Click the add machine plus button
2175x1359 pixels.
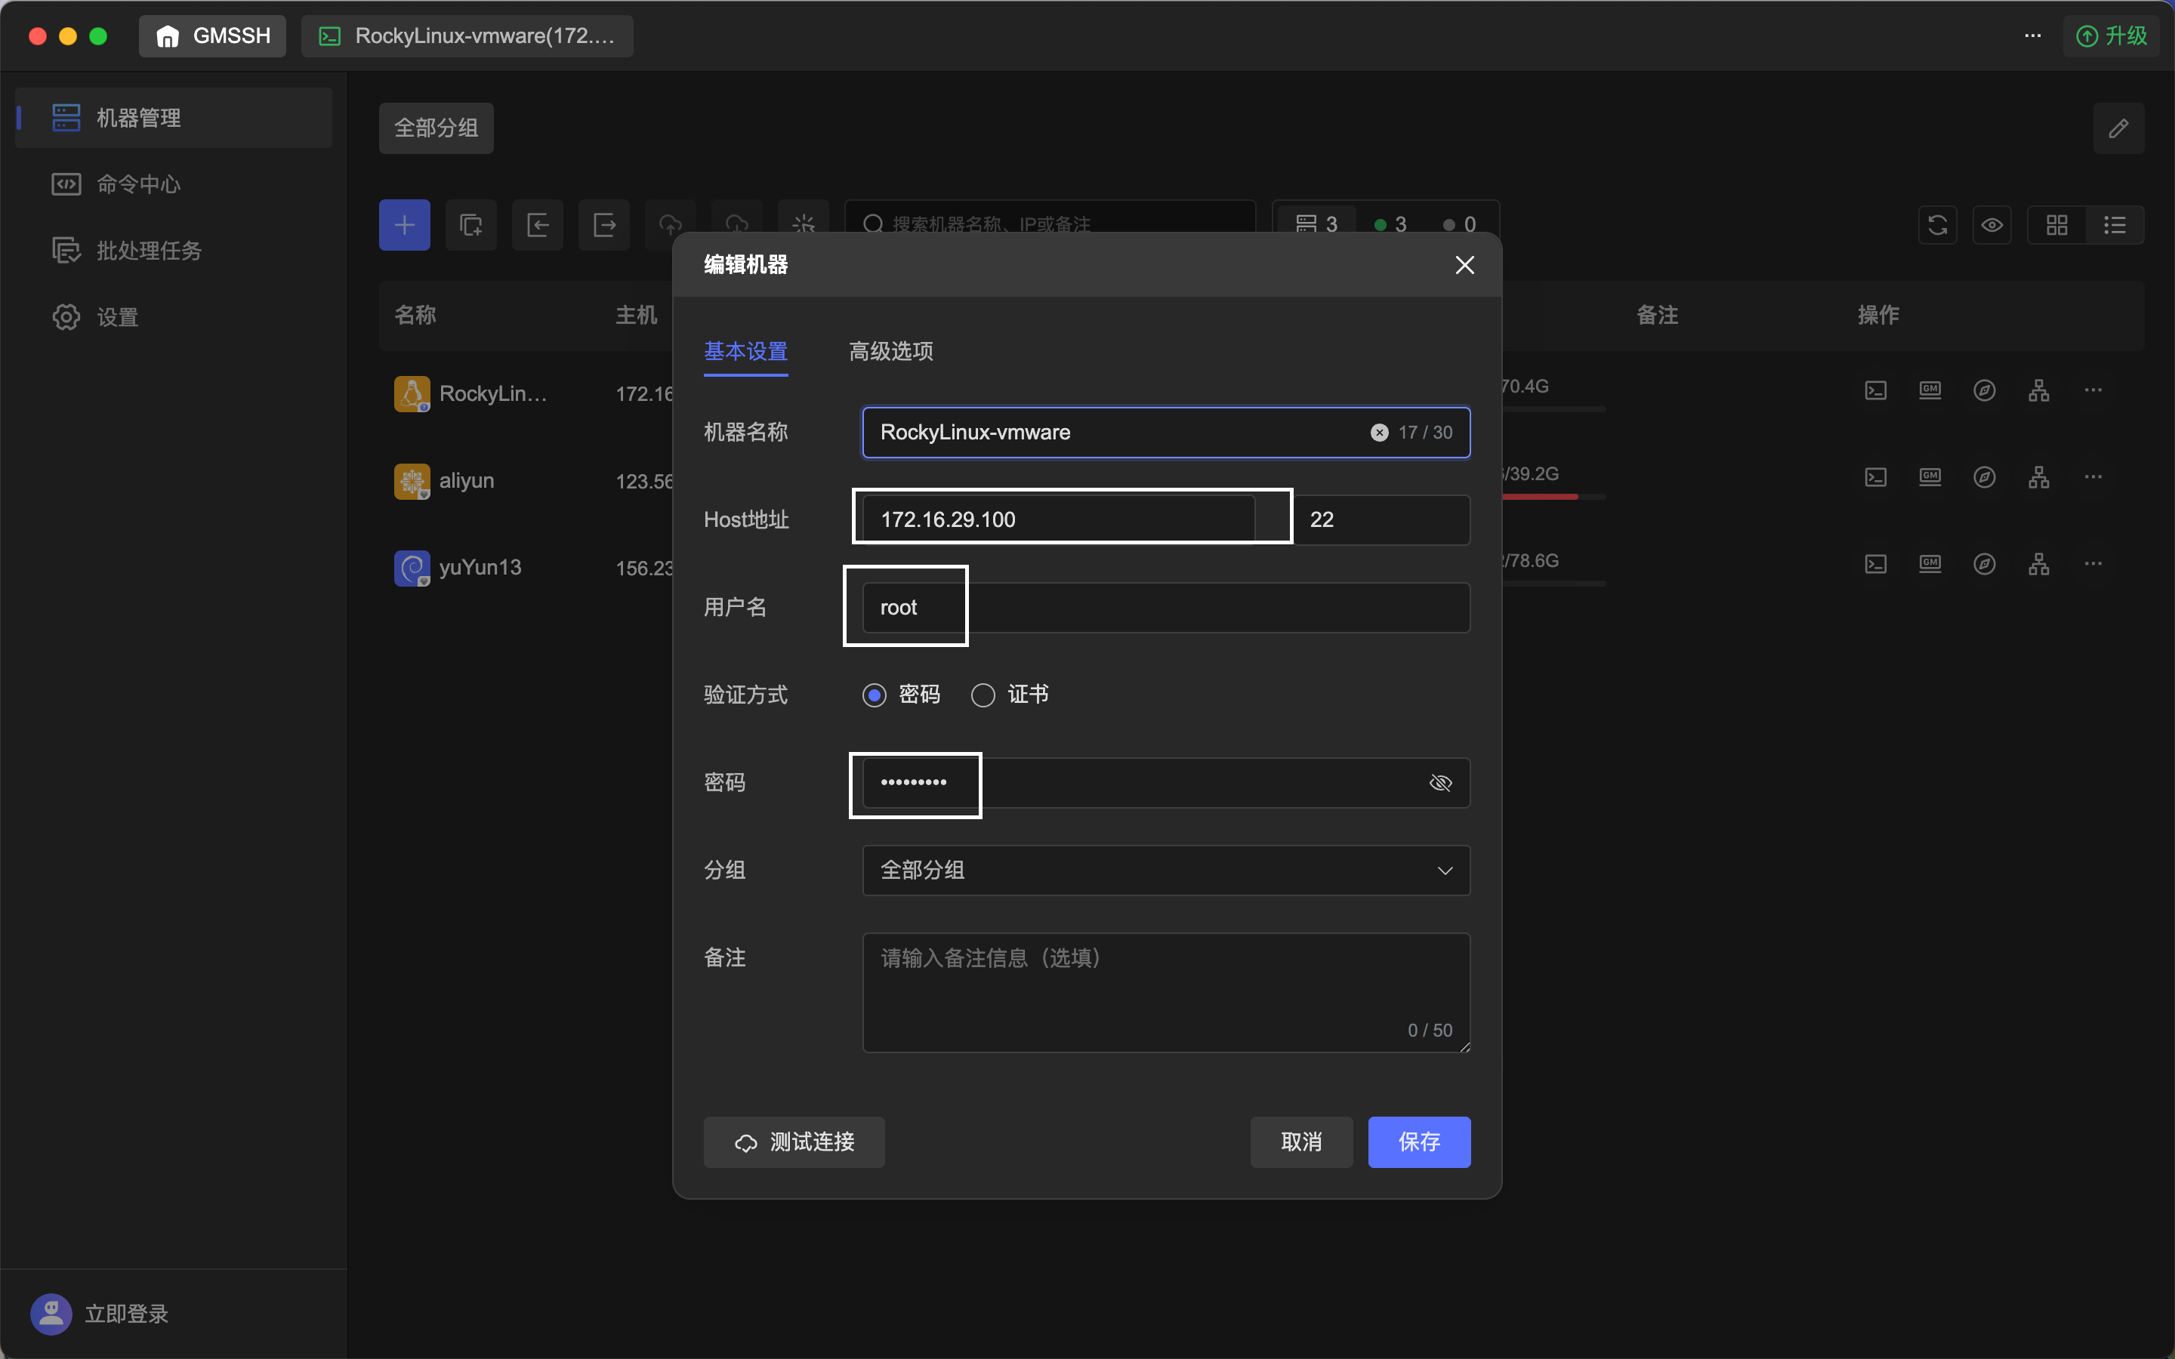point(405,225)
